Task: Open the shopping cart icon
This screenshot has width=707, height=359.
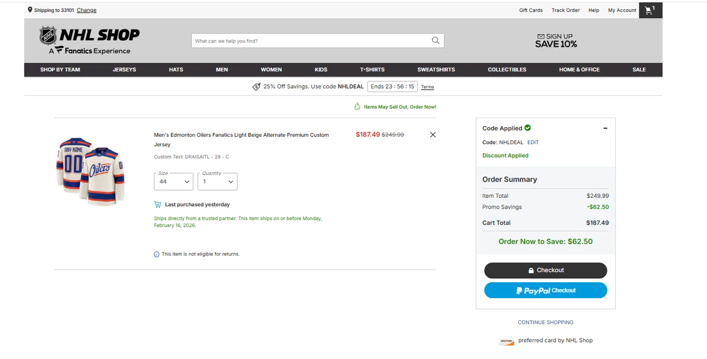Action: tap(650, 10)
